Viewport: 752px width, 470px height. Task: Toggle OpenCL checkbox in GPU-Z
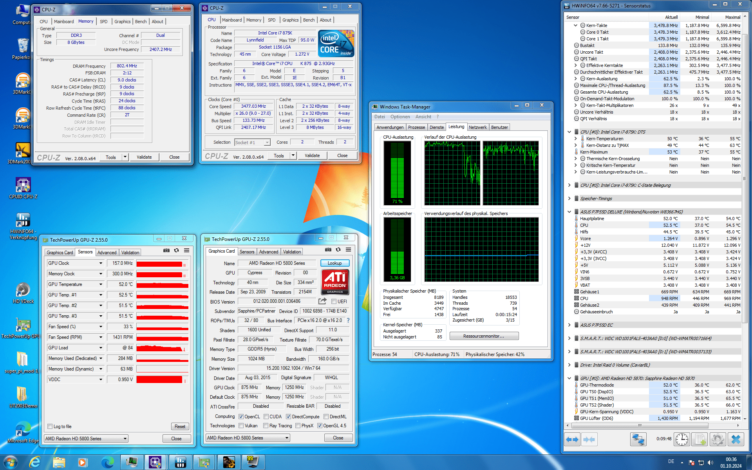242,418
